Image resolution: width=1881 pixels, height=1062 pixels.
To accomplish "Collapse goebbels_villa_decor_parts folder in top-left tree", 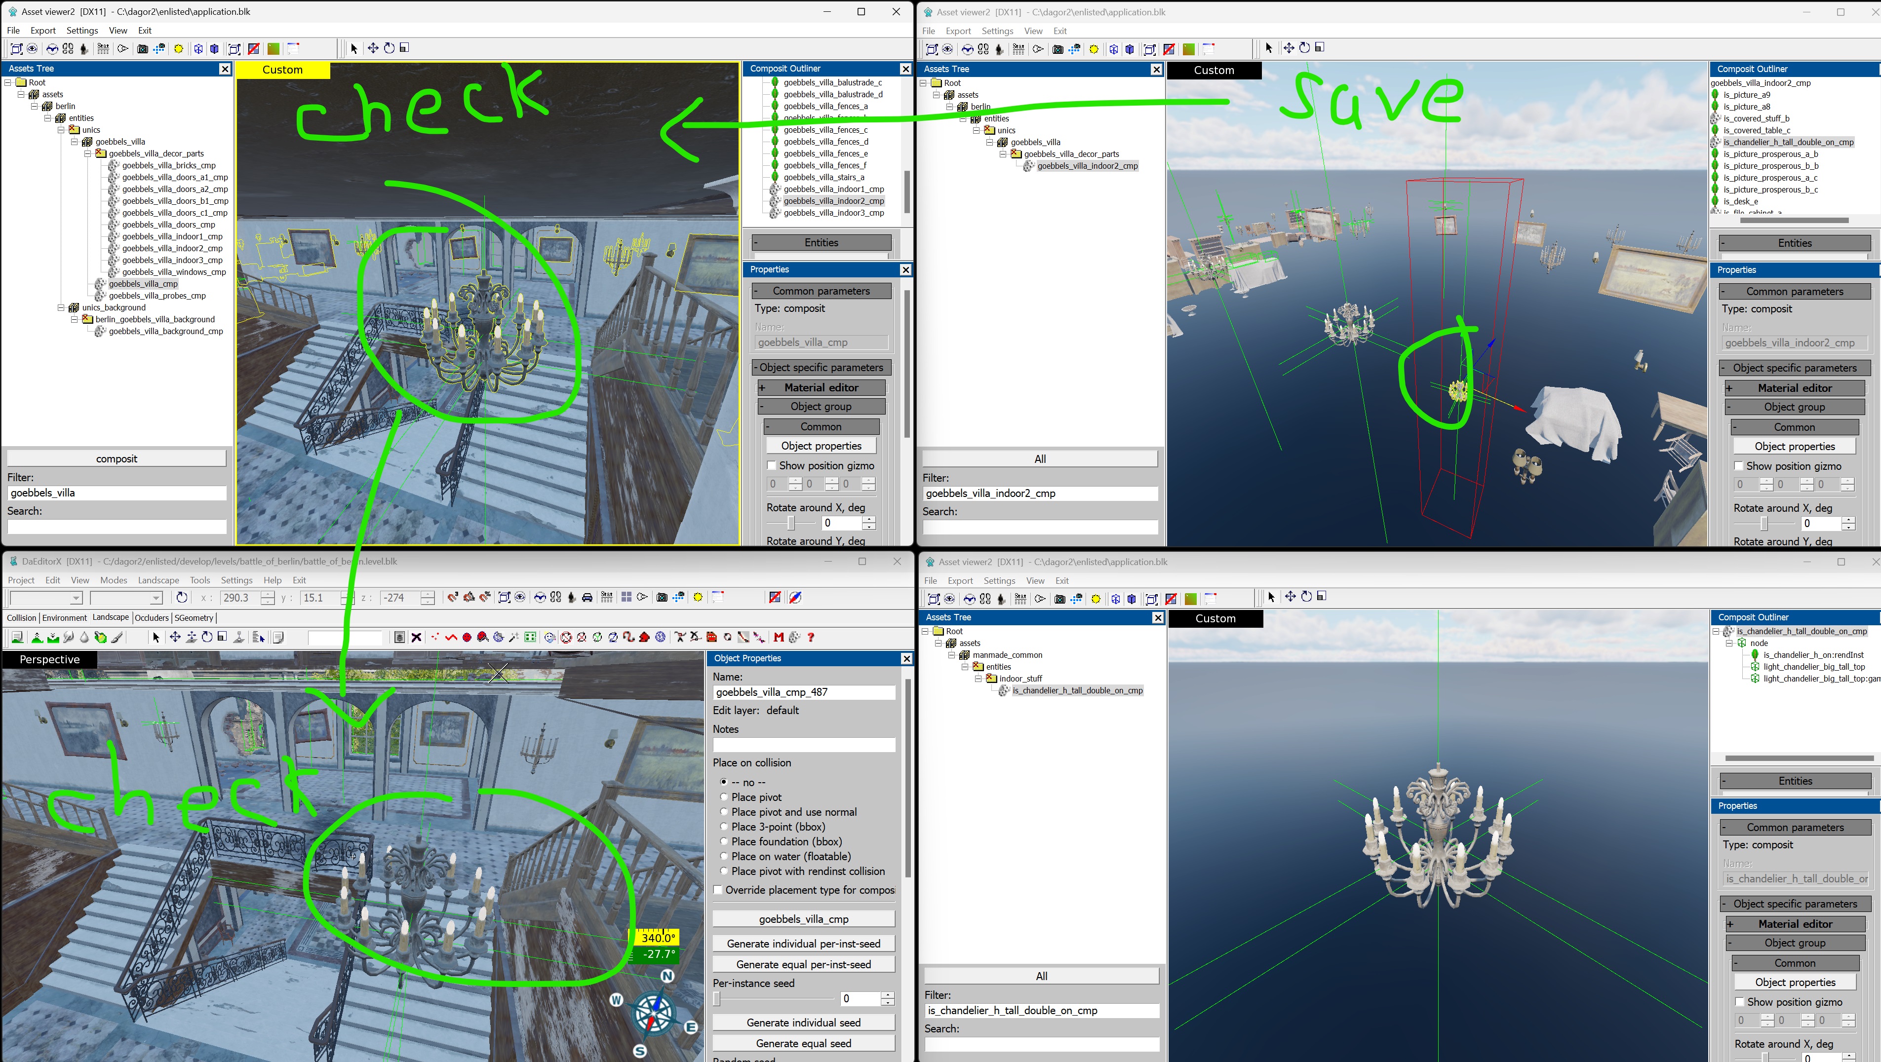I will point(87,153).
